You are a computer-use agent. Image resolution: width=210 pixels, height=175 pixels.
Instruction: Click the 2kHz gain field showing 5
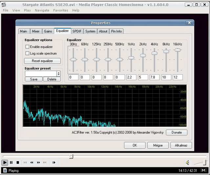click(x=143, y=77)
